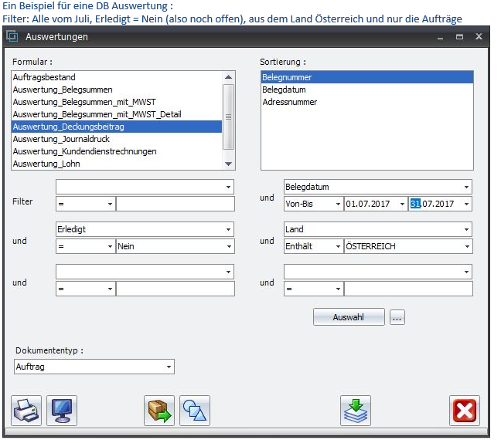
Task: Open the Von-Bis operator dropdown
Action: 337,205
